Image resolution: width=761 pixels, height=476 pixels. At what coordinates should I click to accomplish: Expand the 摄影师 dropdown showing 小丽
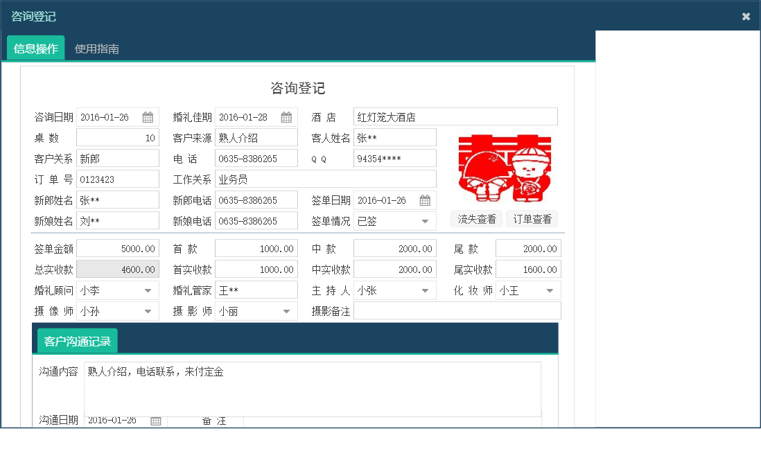click(x=286, y=310)
